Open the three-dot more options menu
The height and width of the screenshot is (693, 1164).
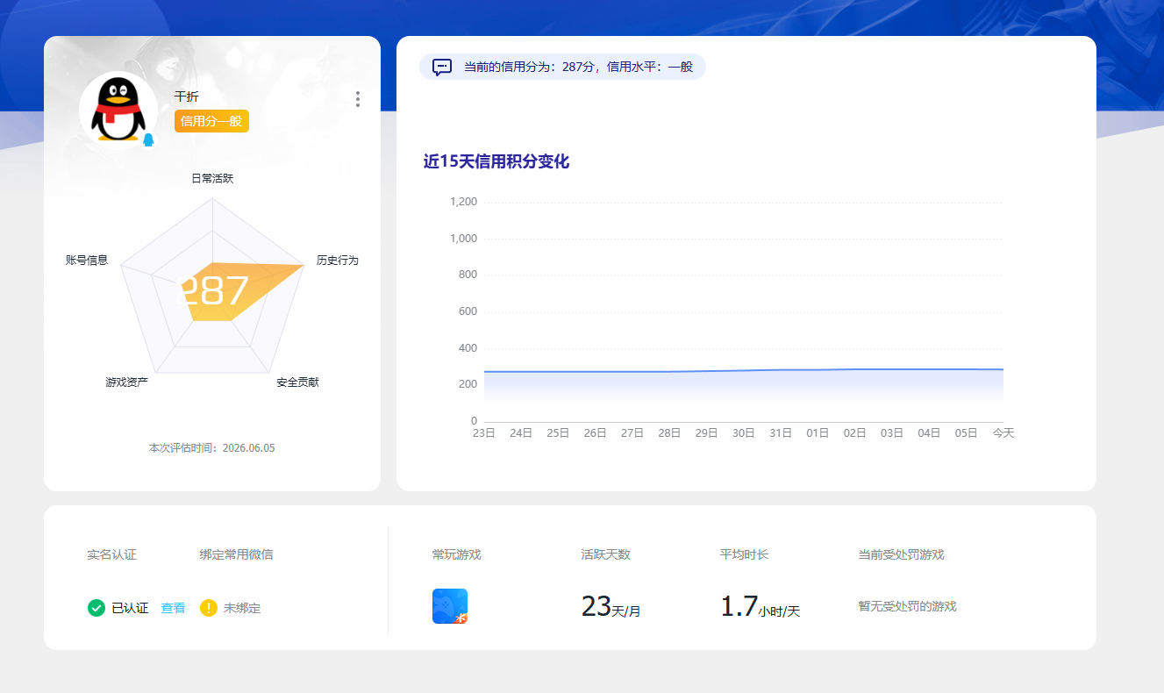point(358,99)
